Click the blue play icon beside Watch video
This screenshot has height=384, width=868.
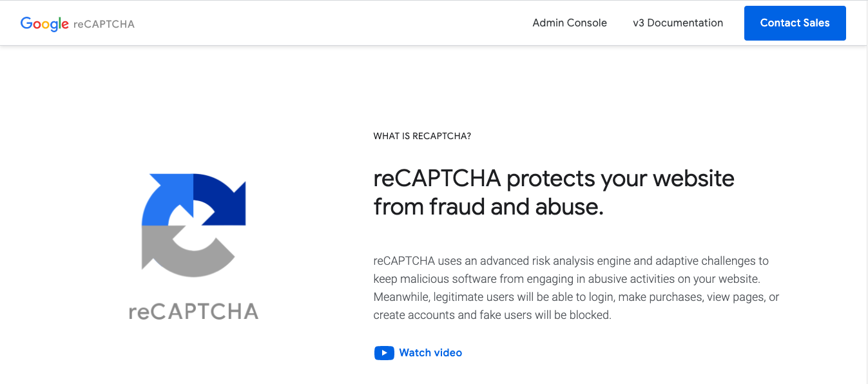[384, 353]
